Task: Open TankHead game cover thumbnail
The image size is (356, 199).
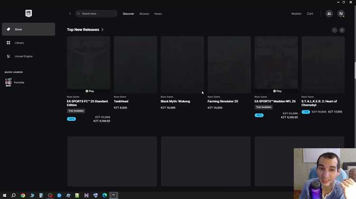Action: click(136, 65)
